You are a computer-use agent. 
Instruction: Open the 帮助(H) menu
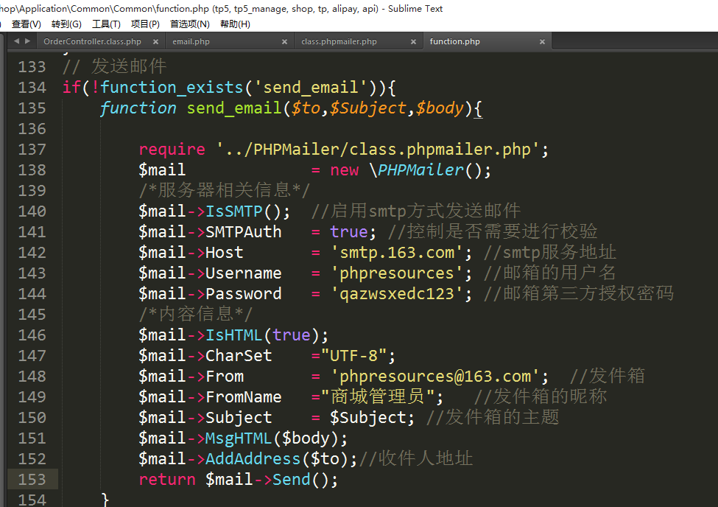click(x=235, y=24)
